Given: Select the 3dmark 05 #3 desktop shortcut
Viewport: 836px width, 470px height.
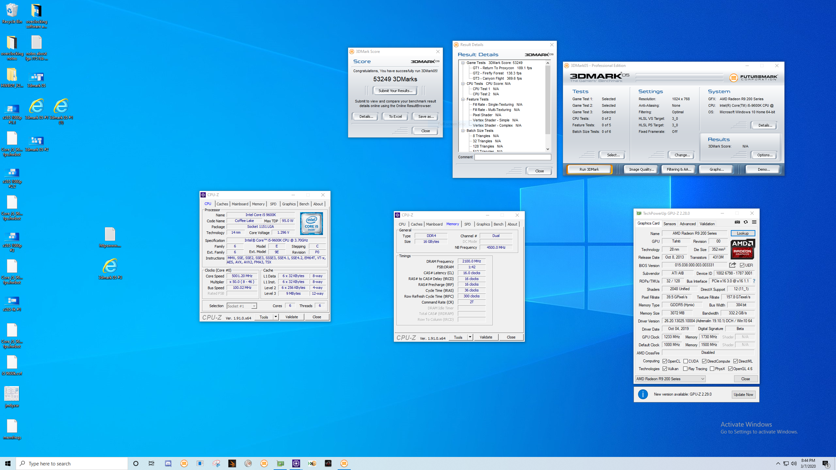Looking at the screenshot, I should coord(110,269).
